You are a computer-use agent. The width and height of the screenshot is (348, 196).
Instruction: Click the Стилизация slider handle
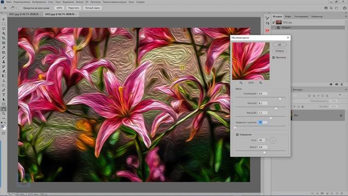[280, 99]
